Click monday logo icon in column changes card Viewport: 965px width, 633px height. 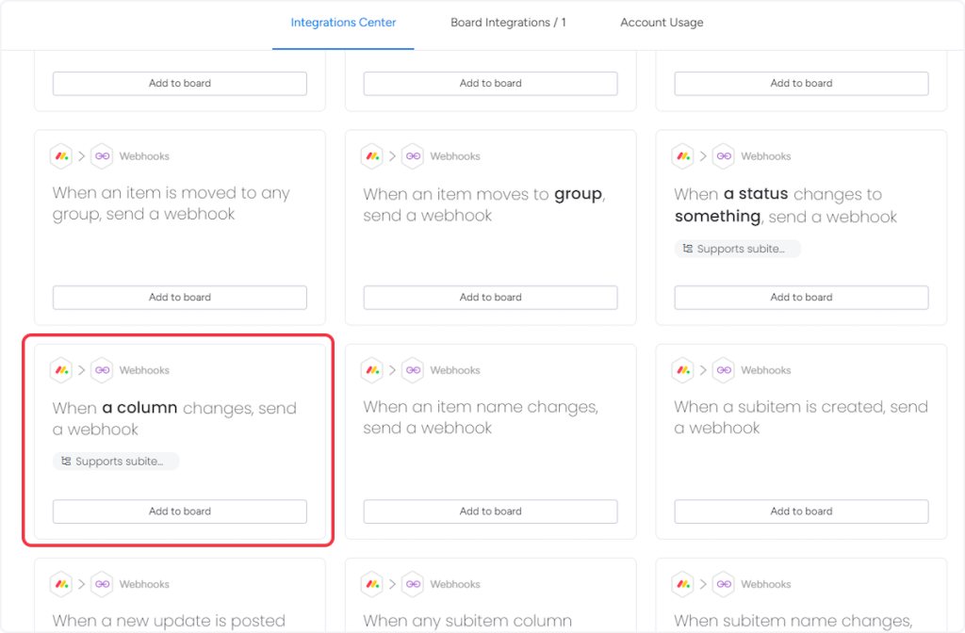point(61,370)
